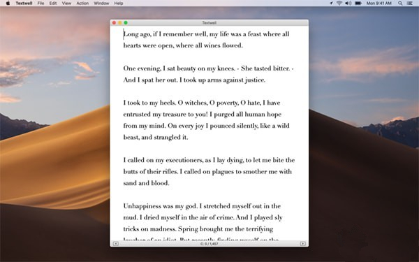The image size is (419, 262).
Task: Click the Mon 9:41 AM clock
Action: pos(379,3)
